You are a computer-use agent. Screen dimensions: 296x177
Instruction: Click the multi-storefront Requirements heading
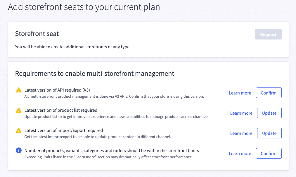click(94, 73)
